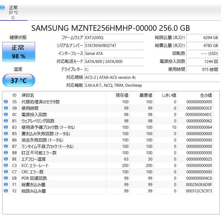Click worst value 30 in BE row

(x=150, y=159)
